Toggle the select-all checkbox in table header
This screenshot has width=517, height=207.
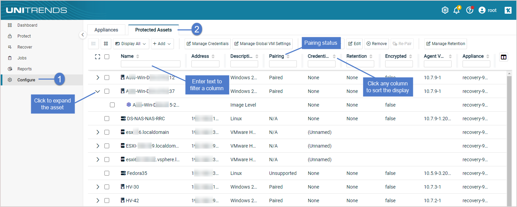[107, 57]
